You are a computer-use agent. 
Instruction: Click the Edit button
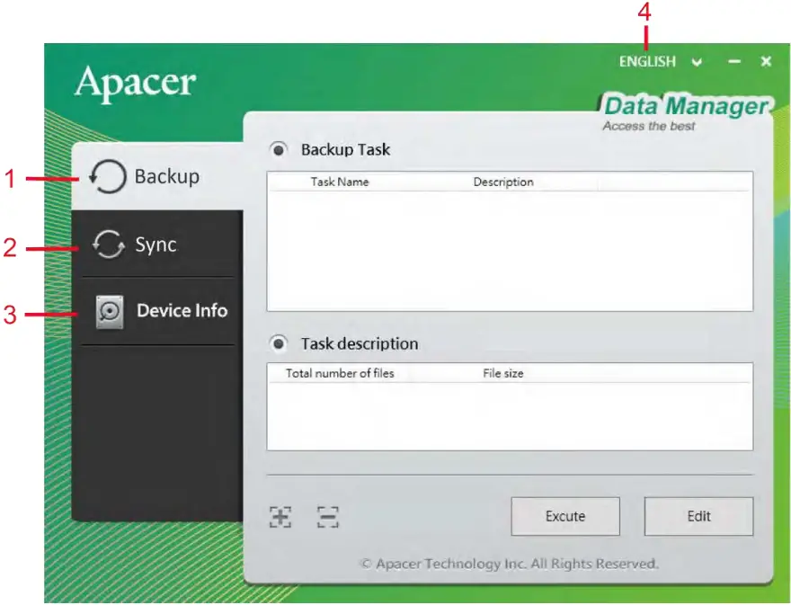click(698, 516)
